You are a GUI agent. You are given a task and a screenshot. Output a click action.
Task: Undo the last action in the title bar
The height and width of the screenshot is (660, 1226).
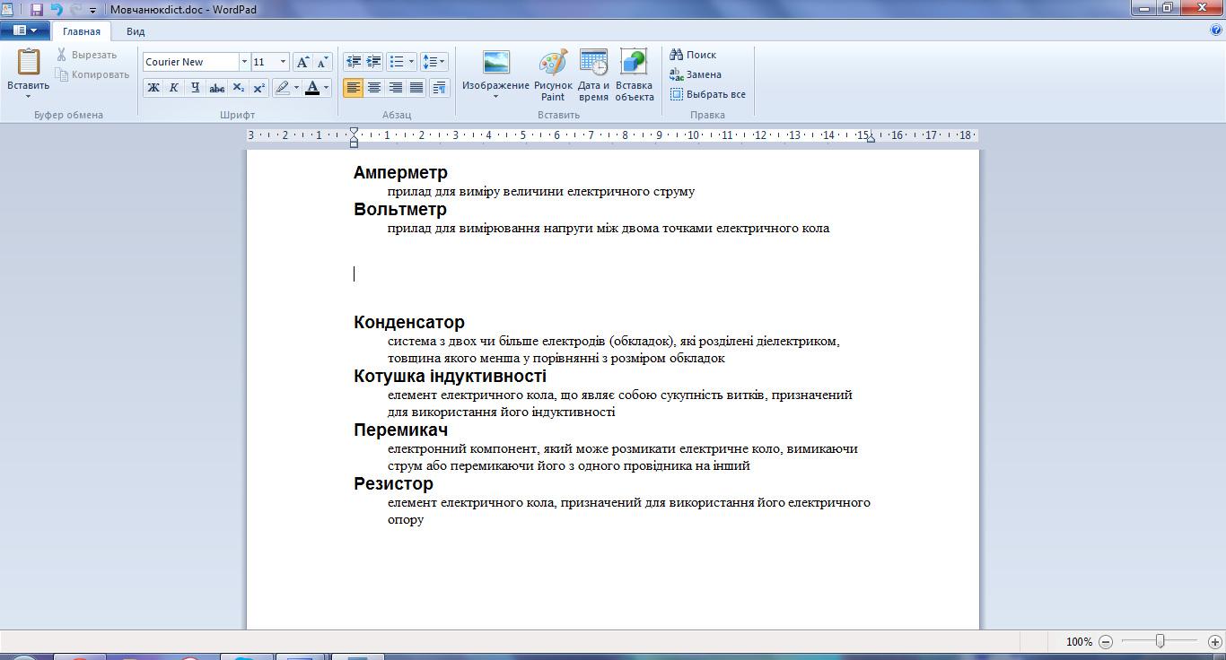point(57,9)
